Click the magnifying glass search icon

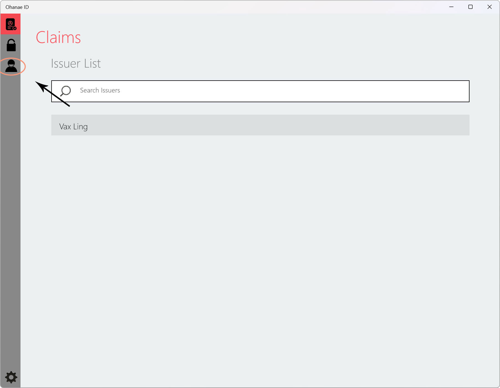click(66, 91)
